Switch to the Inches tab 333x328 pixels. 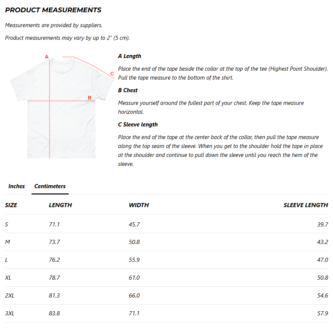coord(16,186)
